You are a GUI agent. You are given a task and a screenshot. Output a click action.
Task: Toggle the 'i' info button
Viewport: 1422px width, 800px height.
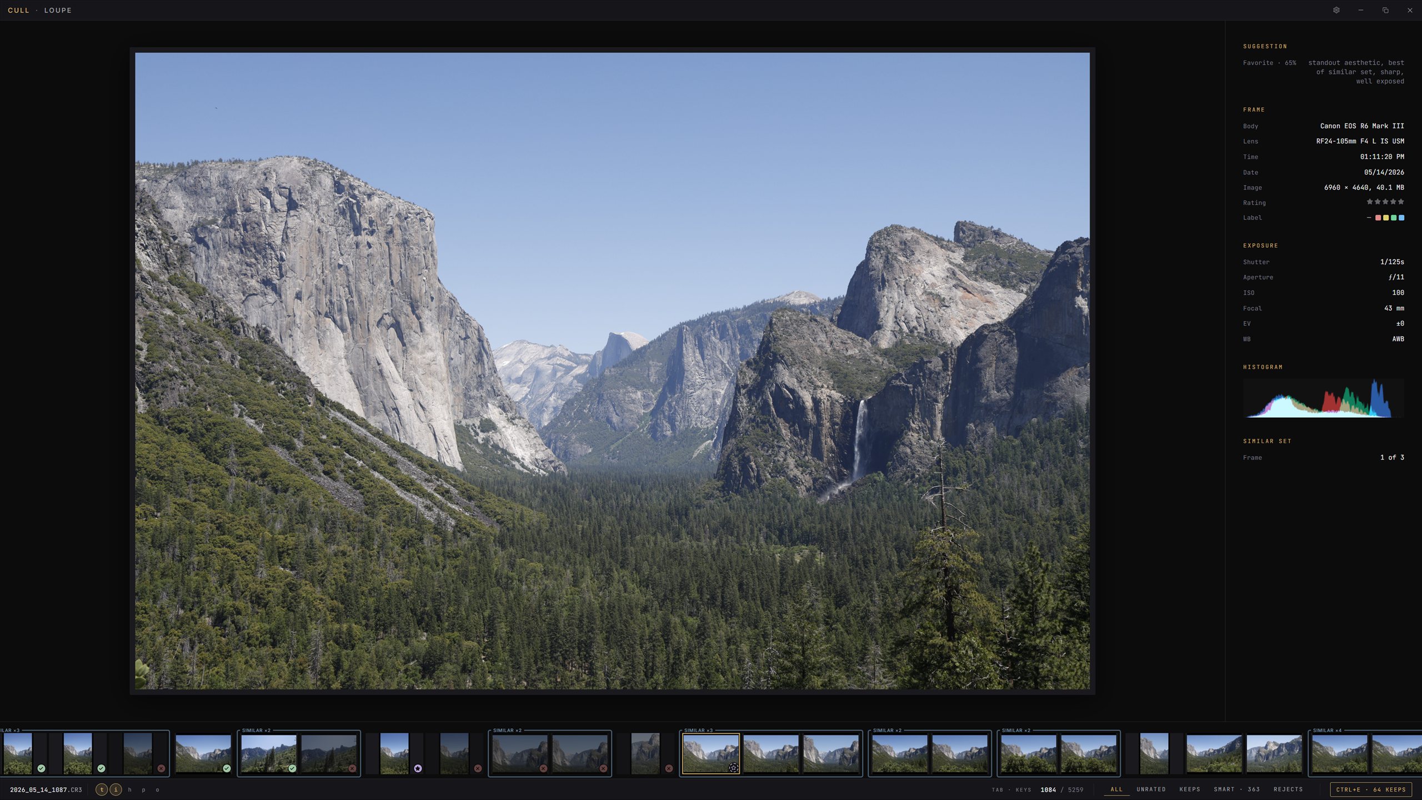[116, 789]
